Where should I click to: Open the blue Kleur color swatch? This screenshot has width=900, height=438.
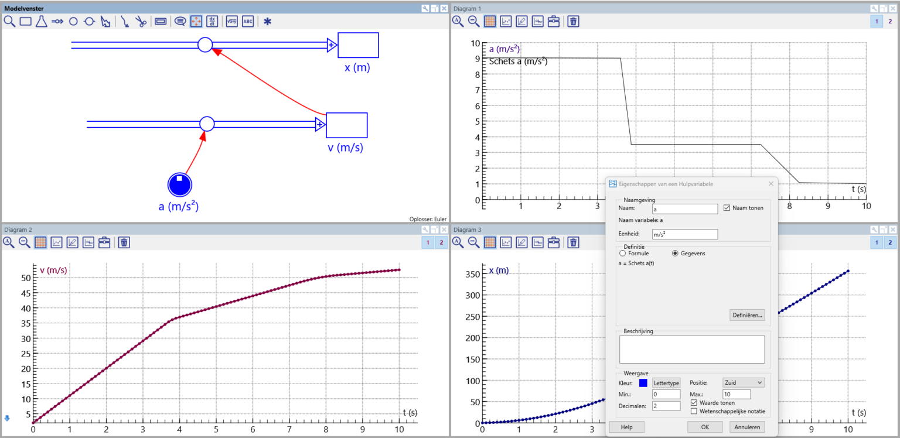pyautogui.click(x=642, y=382)
